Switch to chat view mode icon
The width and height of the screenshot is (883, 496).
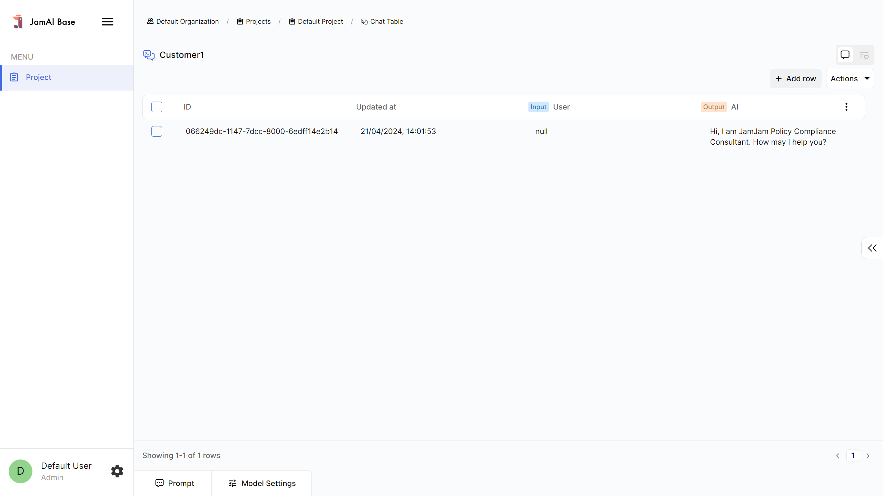tap(845, 55)
